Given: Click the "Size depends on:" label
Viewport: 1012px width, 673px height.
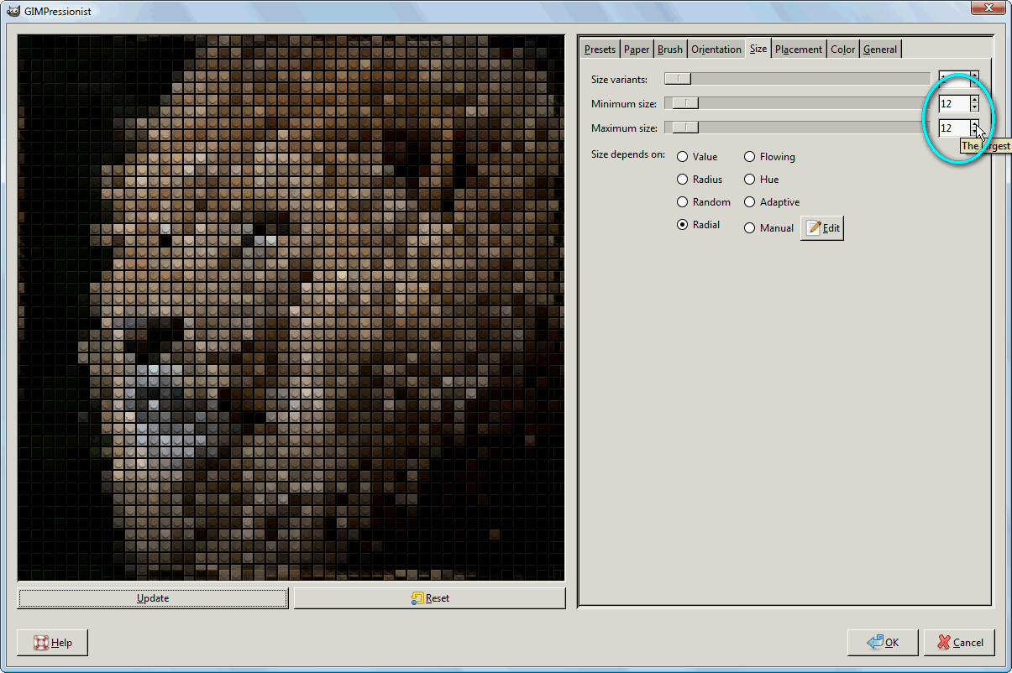Looking at the screenshot, I should 628,154.
